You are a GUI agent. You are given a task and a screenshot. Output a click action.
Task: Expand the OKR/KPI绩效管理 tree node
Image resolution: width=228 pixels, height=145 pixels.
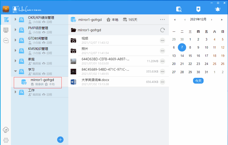point(15,19)
